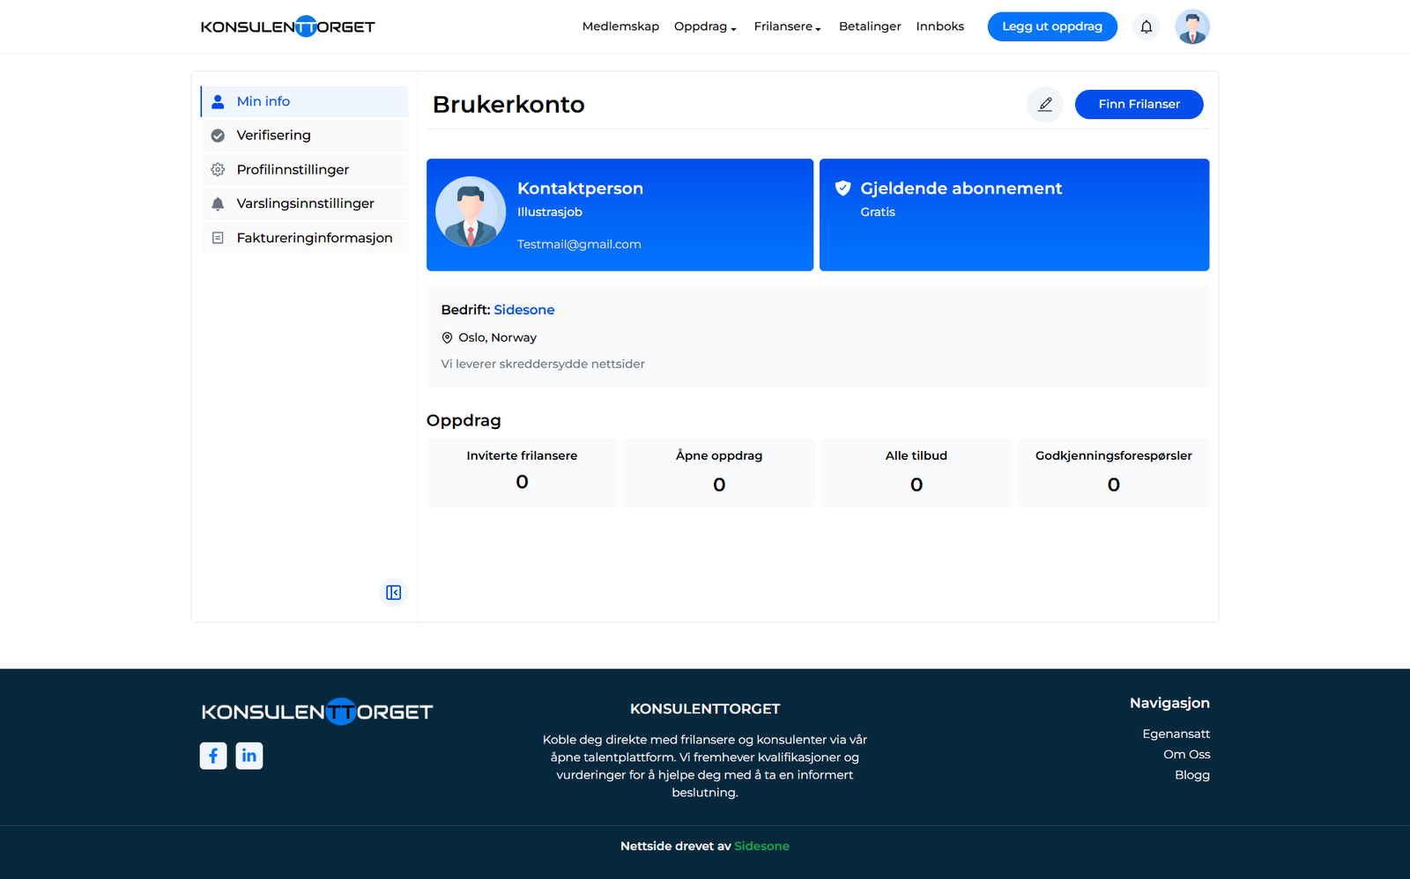The width and height of the screenshot is (1410, 879).
Task: Click the pencil edit profile icon
Action: pos(1044,104)
